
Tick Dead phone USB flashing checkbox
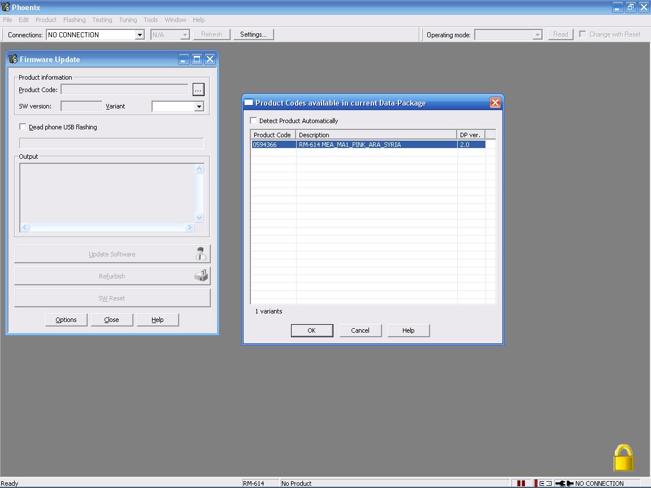23,127
